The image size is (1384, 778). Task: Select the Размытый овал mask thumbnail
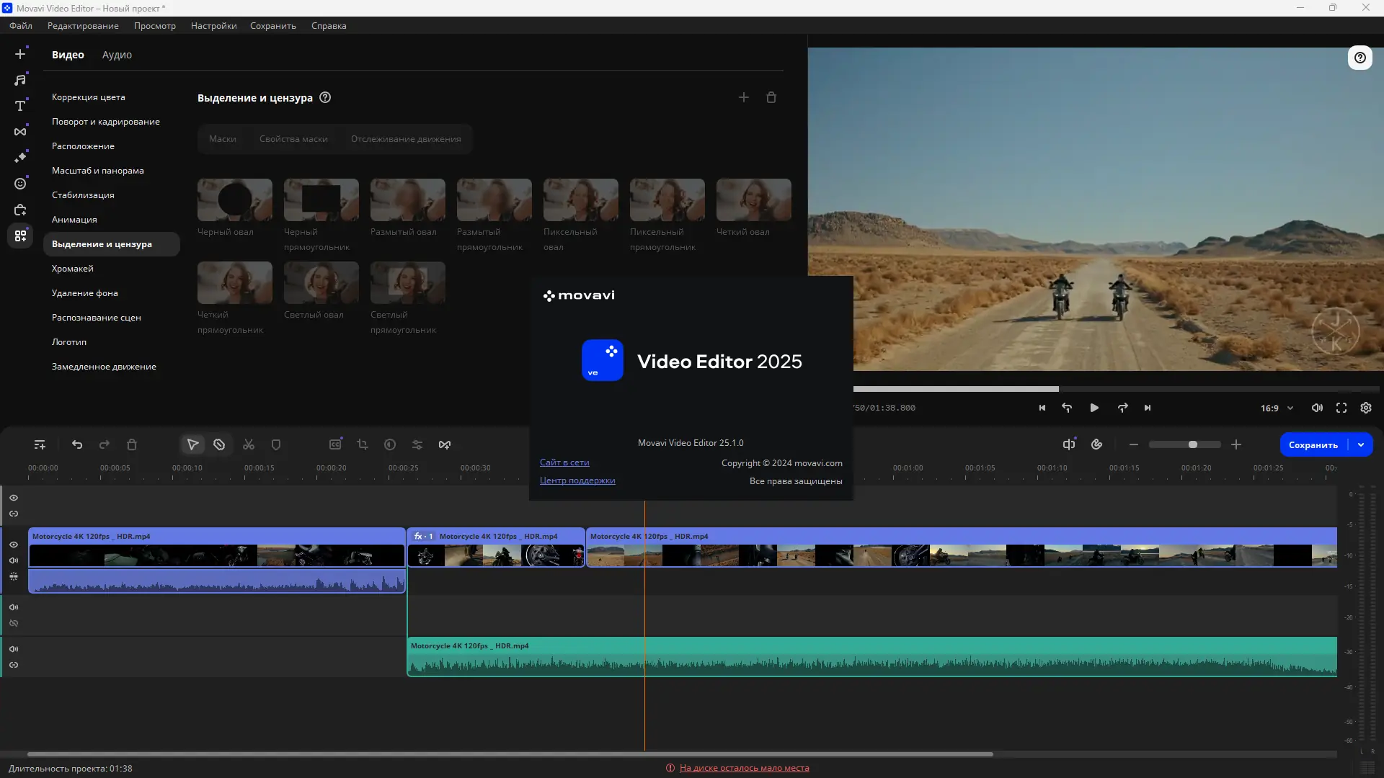point(408,200)
